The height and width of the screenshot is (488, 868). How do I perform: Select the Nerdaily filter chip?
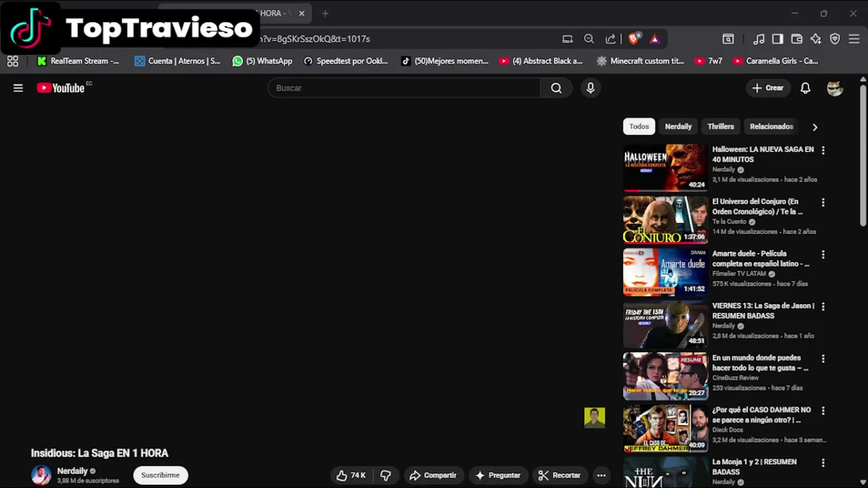pyautogui.click(x=678, y=127)
